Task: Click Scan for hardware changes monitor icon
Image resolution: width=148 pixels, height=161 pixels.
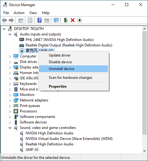Action: point(56,20)
